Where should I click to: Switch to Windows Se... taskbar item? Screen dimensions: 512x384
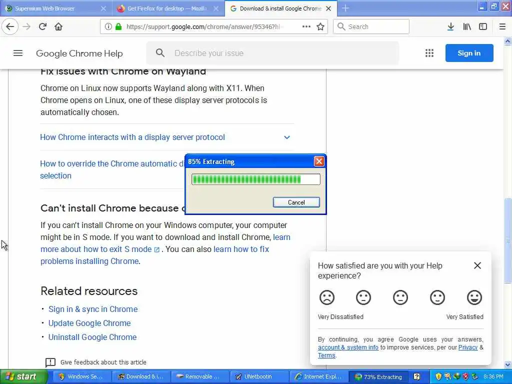click(81, 376)
